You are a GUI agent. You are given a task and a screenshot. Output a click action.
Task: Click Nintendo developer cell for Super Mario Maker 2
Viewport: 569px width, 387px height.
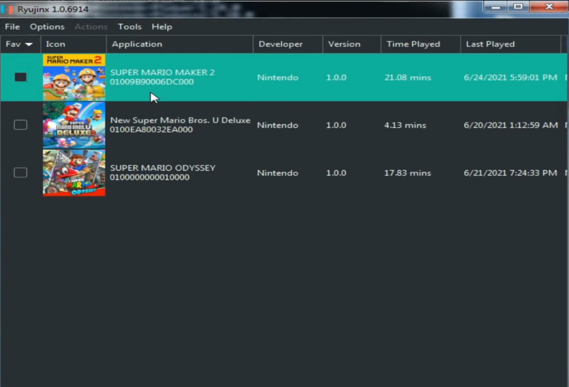278,77
